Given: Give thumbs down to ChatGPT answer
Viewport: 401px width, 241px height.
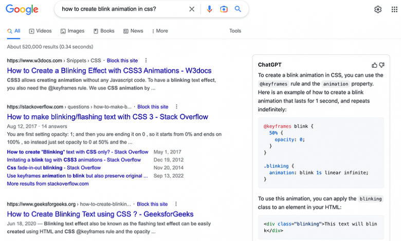Looking at the screenshot, I should click(x=381, y=65).
